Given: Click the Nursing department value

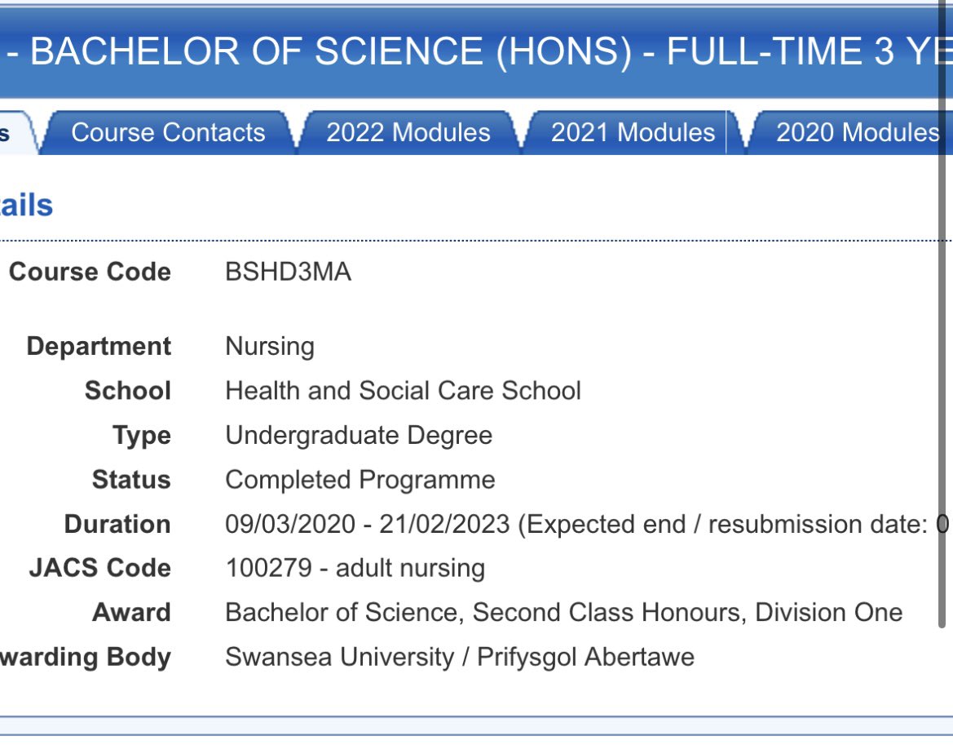Looking at the screenshot, I should [x=270, y=347].
